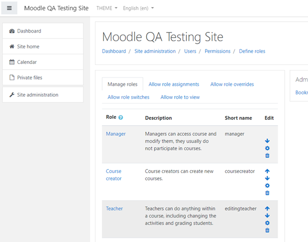Move Course creator role up
Viewport: 308px width, 242px height.
point(267,171)
